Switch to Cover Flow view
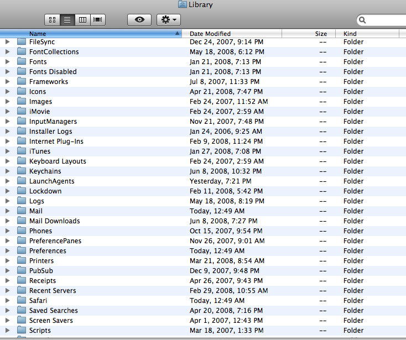 coord(97,20)
